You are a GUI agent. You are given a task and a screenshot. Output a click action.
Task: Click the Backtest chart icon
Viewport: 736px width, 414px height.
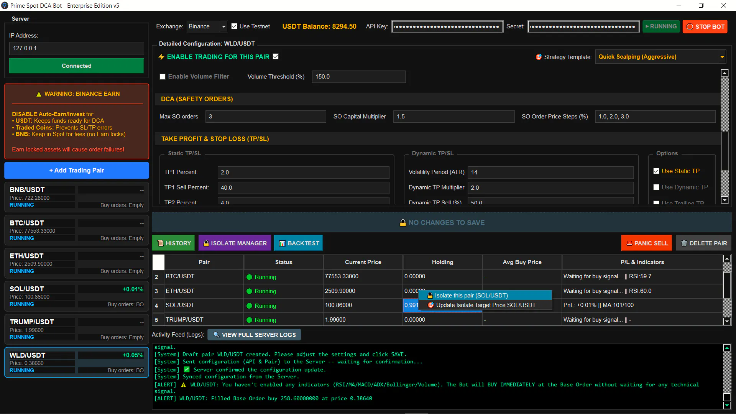[x=282, y=243]
